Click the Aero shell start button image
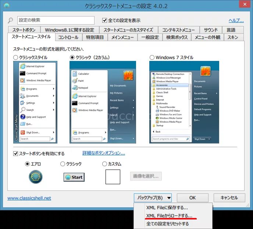 36,177
